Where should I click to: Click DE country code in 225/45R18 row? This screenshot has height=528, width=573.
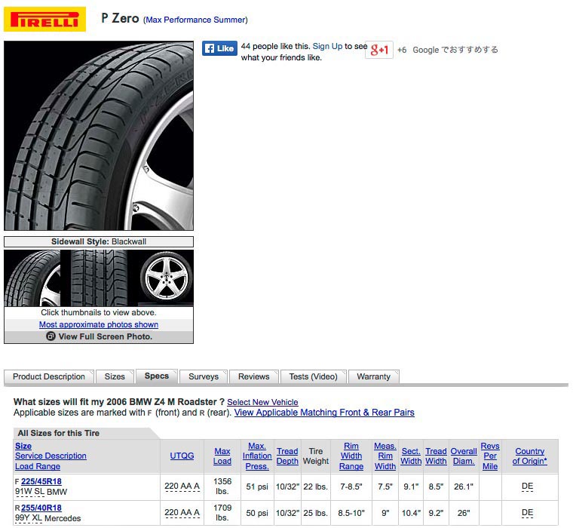click(x=527, y=487)
